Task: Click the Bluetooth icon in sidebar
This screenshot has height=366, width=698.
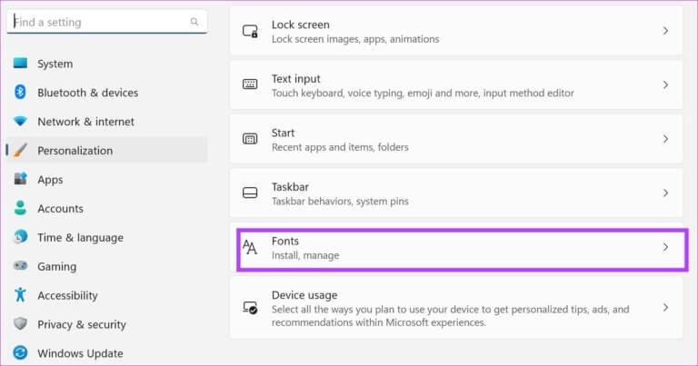Action: click(x=20, y=92)
